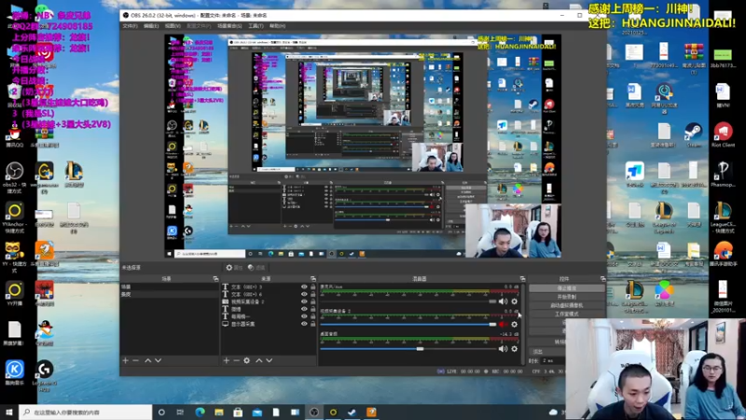Open the 文件(F) menu in OBS

coord(130,26)
